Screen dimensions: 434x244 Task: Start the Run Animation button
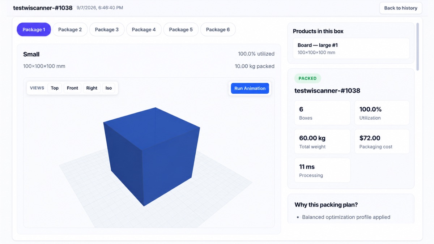pyautogui.click(x=250, y=88)
